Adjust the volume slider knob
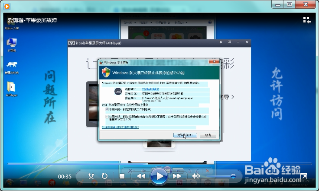The height and width of the screenshot is (191, 319). [x=233, y=176]
